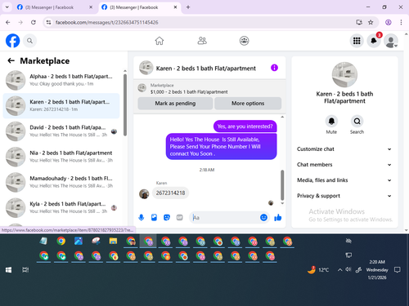Screen dimensions: 409x306
Task: Attach a file with the photo icon
Action: [154, 218]
